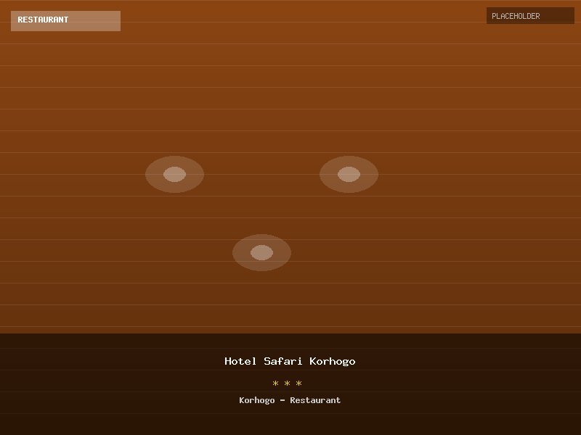Click the dark footer caption panel
This screenshot has width=581, height=435.
click(x=109, y=384)
